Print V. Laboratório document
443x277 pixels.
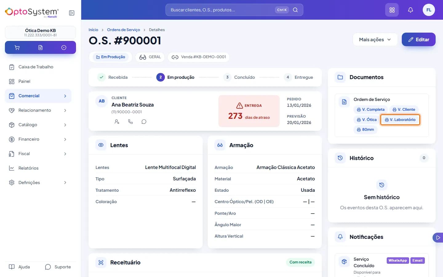point(400,120)
